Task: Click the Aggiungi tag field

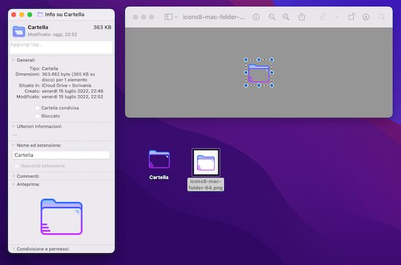Action: click(x=61, y=47)
